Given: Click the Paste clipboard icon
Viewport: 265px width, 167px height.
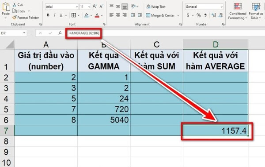Looking at the screenshot, I should (x=6, y=7).
